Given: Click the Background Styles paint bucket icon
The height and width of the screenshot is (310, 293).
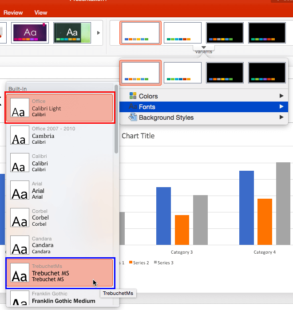Looking at the screenshot, I should click(x=133, y=118).
